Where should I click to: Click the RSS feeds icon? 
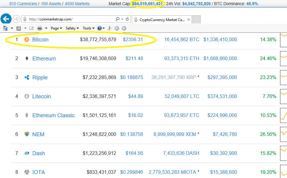tap(18, 28)
